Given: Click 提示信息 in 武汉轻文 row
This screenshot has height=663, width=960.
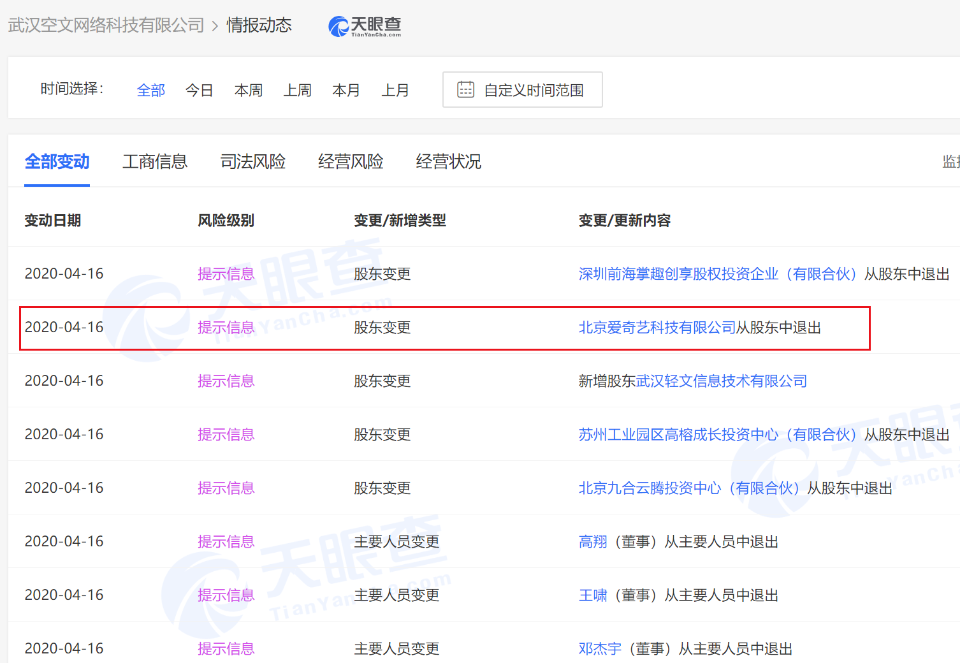Looking at the screenshot, I should pyautogui.click(x=226, y=381).
